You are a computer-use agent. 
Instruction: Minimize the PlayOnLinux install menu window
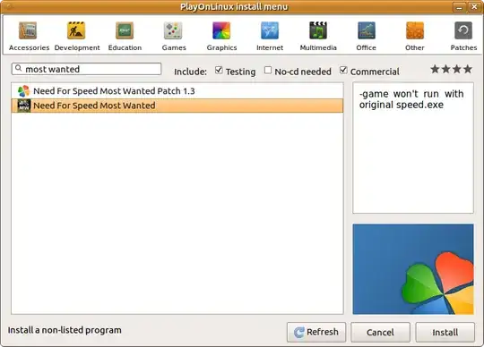459,7
